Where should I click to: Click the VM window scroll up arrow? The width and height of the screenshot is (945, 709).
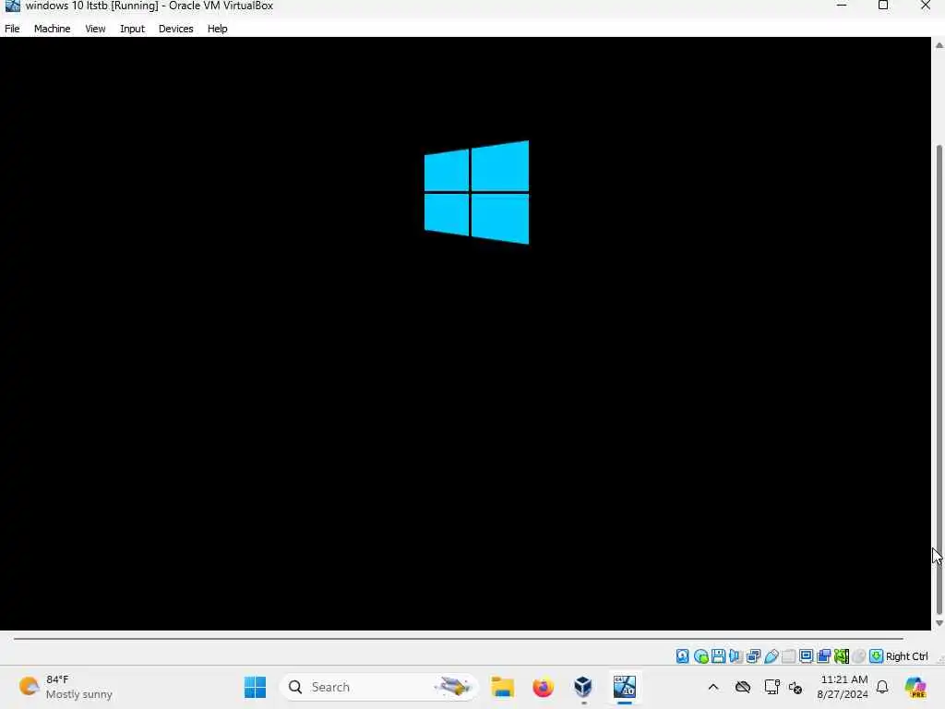[x=939, y=45]
